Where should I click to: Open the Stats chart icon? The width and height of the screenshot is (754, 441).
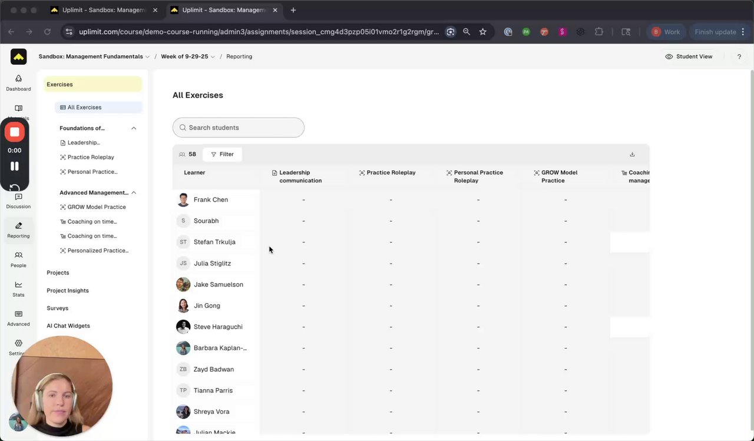[18, 285]
